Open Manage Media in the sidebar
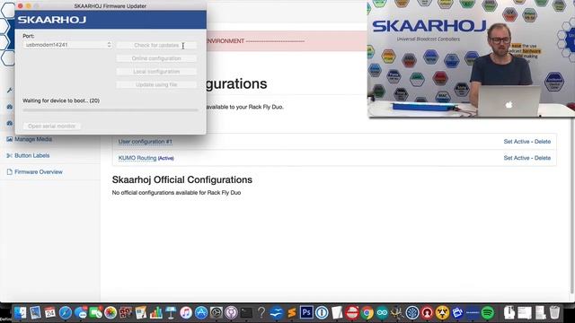The height and width of the screenshot is (323, 575). click(x=33, y=139)
